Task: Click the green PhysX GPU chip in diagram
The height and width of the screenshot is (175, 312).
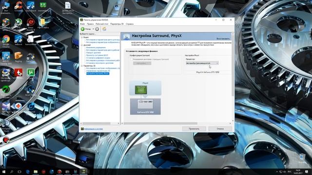Action: 141,90
